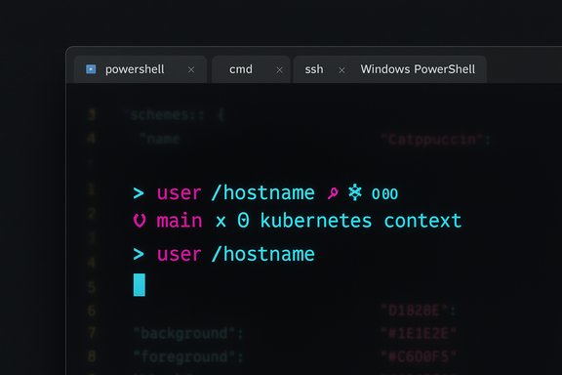Click the first prompt's "/hostname" text
Image resolution: width=562 pixels, height=375 pixels.
click(263, 193)
